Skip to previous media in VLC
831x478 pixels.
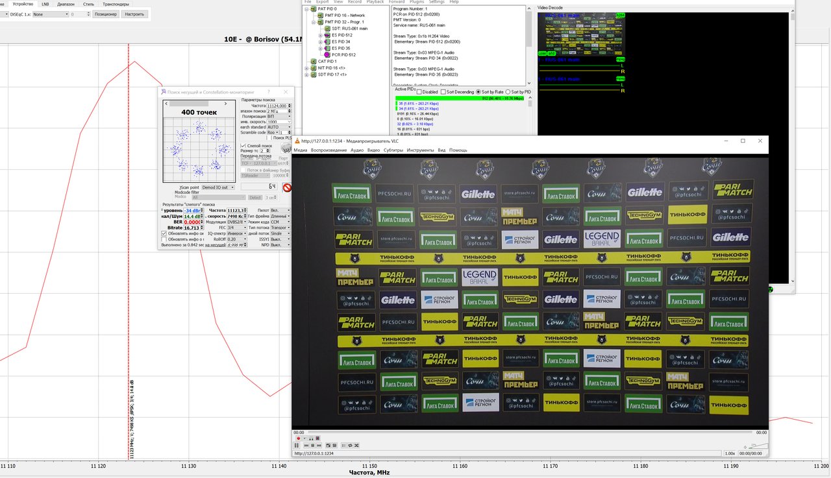point(306,446)
